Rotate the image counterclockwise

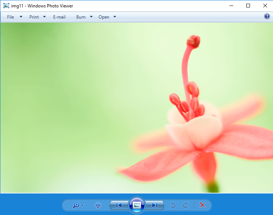(x=173, y=205)
